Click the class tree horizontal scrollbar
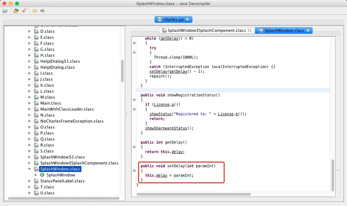Image resolution: width=347 pixels, height=206 pixels. 64,198
